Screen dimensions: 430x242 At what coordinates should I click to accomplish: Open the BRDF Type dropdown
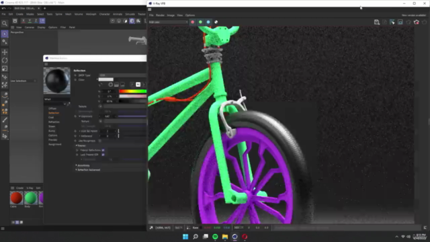coord(122,75)
